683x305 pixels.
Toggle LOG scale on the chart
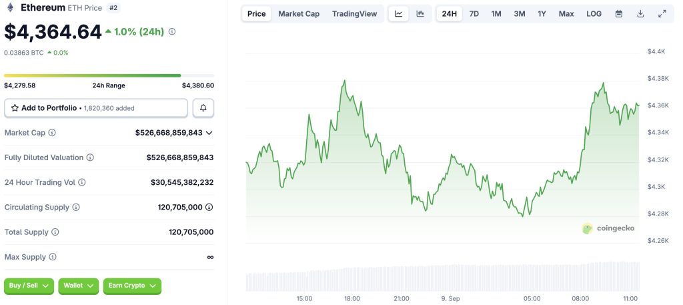point(594,13)
